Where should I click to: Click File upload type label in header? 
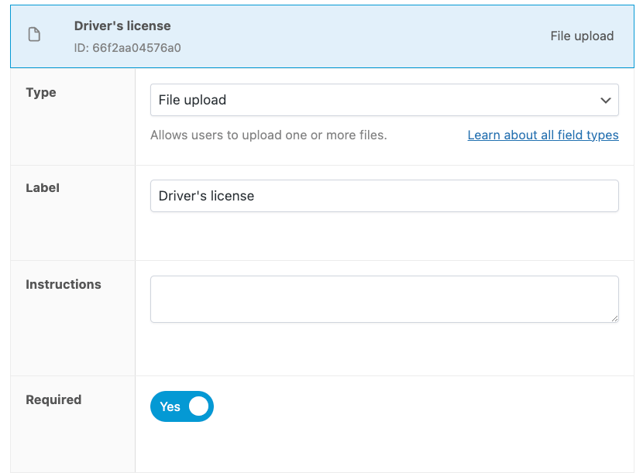click(x=582, y=36)
